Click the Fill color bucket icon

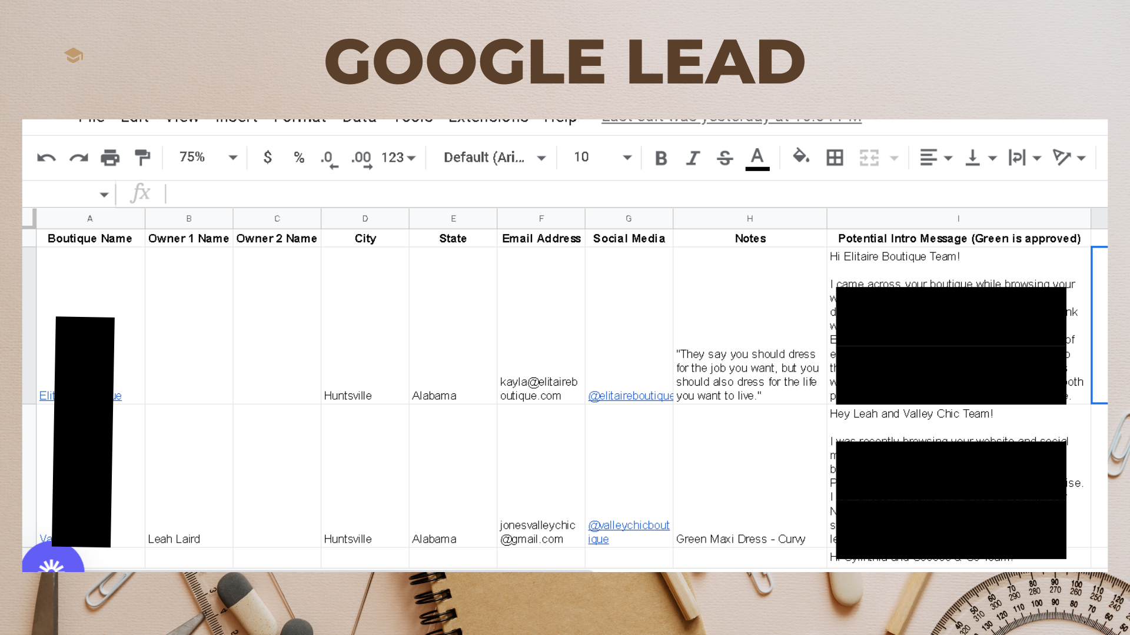(800, 156)
